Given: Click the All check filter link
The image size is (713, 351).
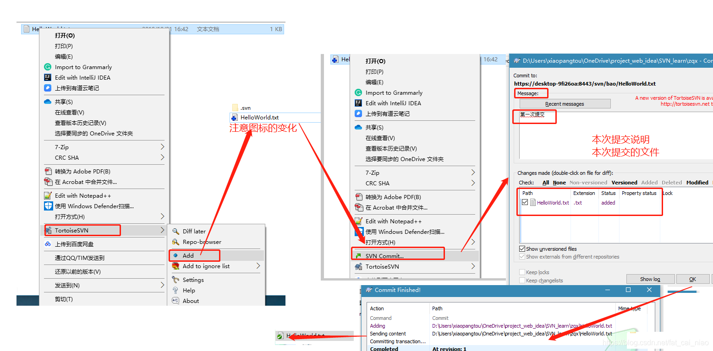Looking at the screenshot, I should [546, 183].
